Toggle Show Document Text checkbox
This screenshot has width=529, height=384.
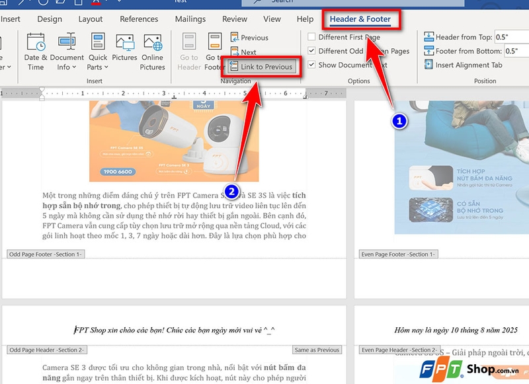312,65
